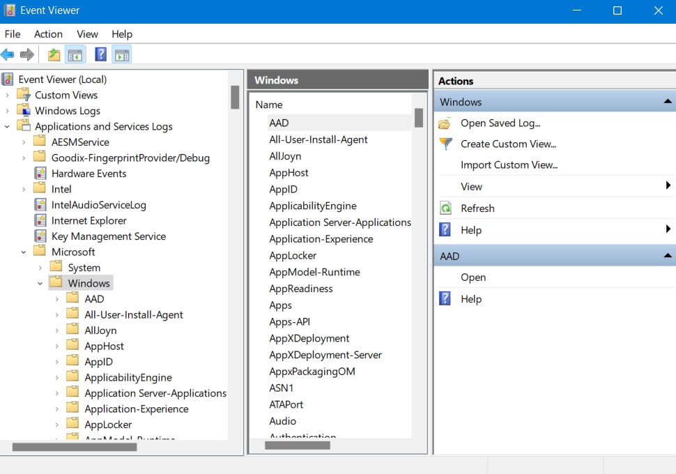Screen dimensions: 676x474
Task: Select Audio in the Name list
Action: (282, 421)
